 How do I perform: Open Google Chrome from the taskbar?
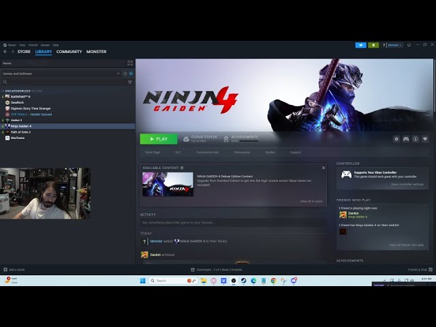274,281
